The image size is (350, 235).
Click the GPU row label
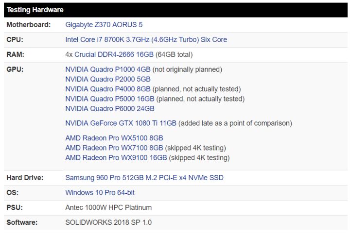(x=15, y=69)
